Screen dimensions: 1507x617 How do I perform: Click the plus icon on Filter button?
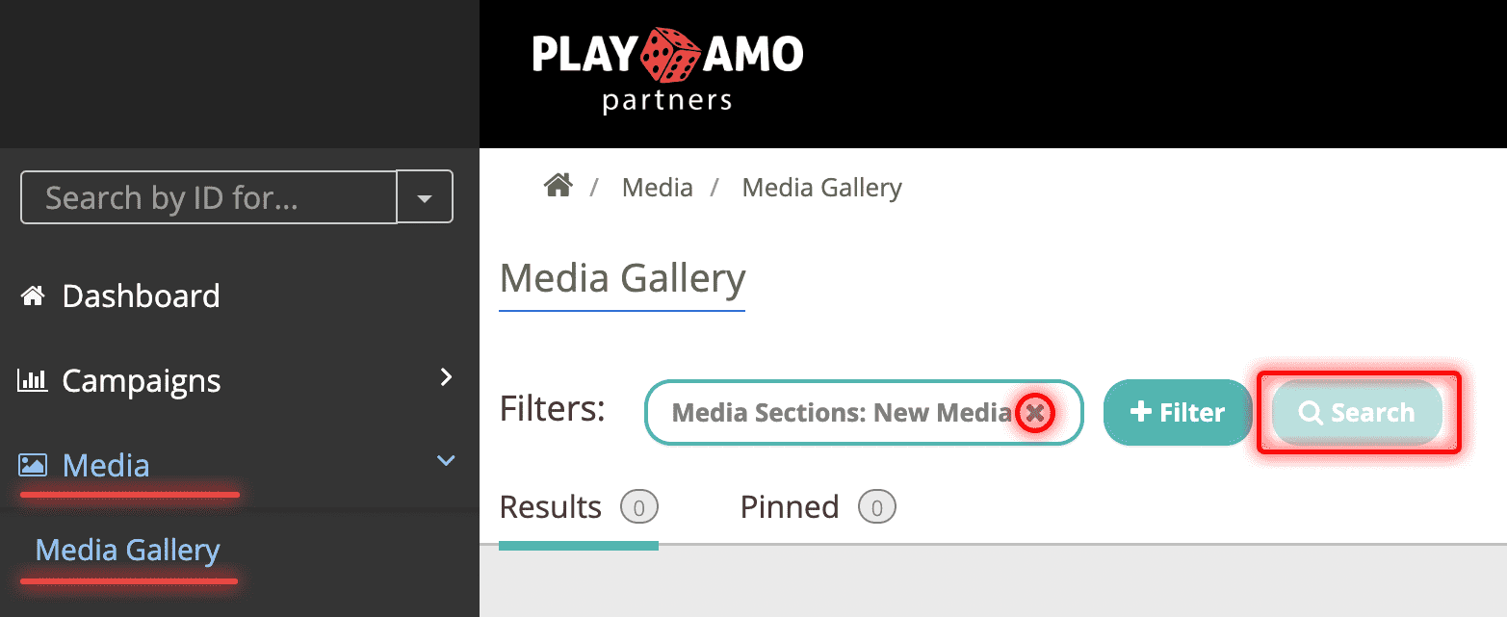(1140, 412)
